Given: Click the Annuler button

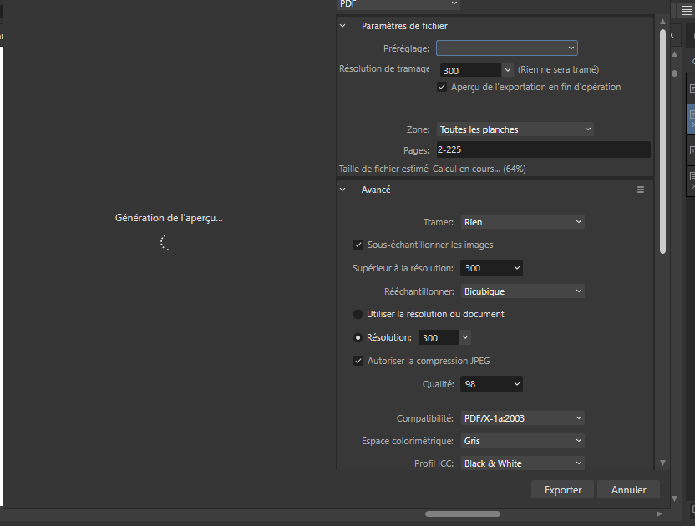Looking at the screenshot, I should tap(628, 489).
